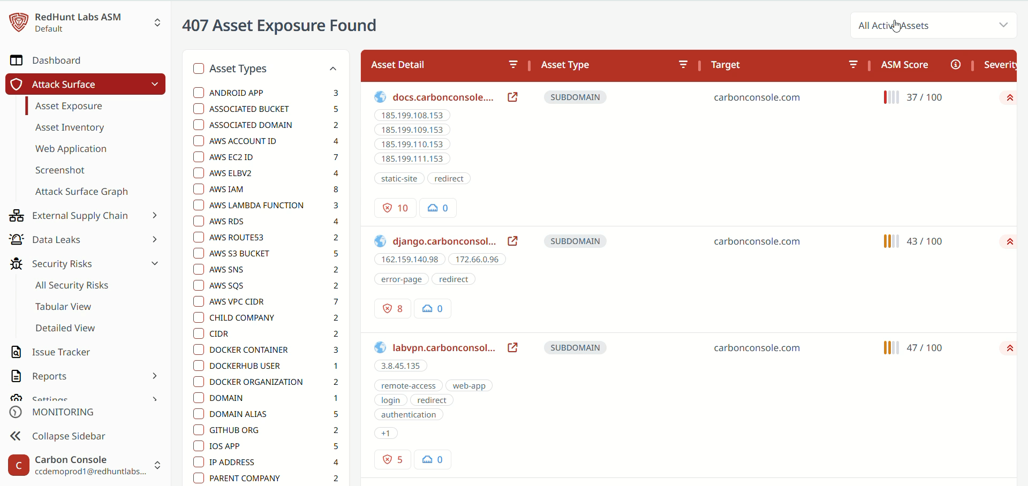
Task: Open the labvpn.carbonconsol asset link
Action: click(x=444, y=347)
